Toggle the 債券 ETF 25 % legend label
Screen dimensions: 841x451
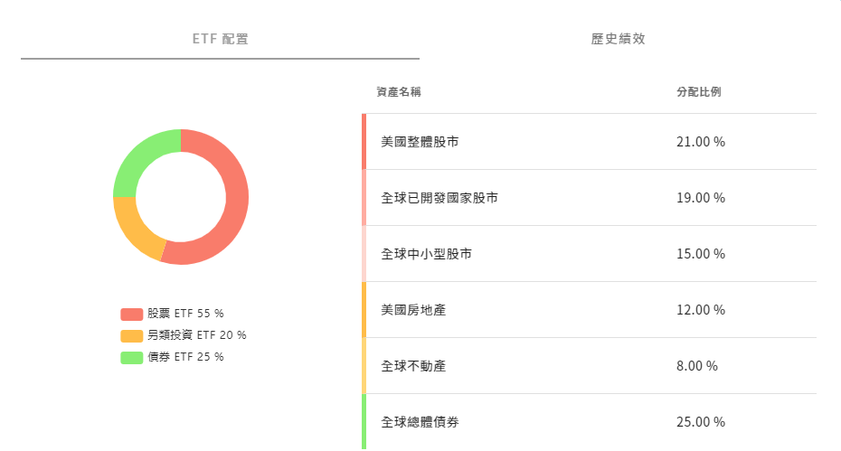(x=185, y=357)
